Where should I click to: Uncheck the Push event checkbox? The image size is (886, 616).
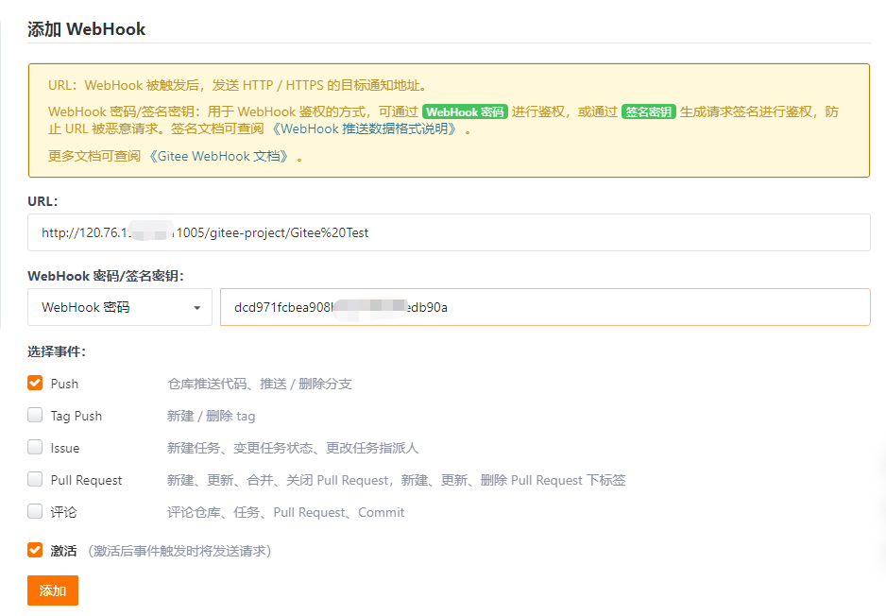tap(35, 384)
